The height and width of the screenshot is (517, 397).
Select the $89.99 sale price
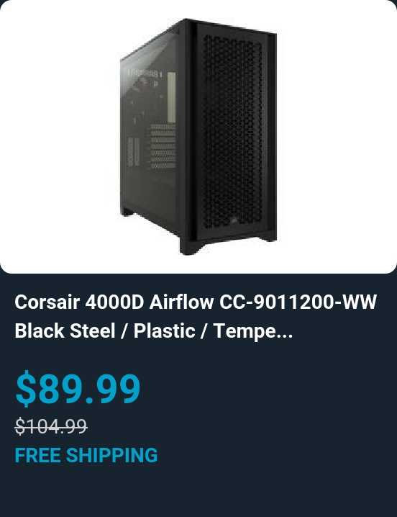click(78, 387)
